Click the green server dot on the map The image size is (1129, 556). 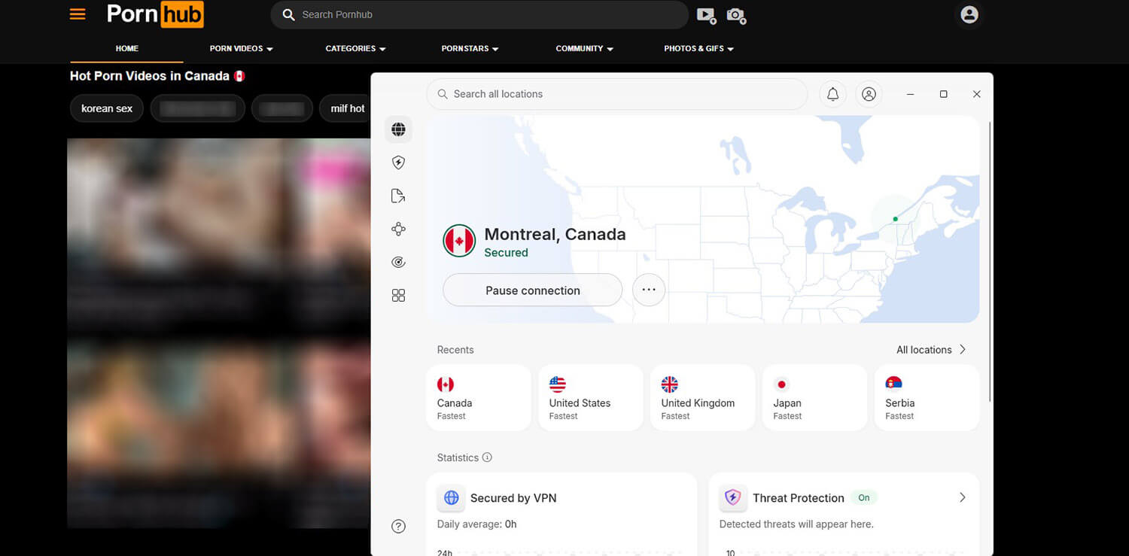point(895,219)
